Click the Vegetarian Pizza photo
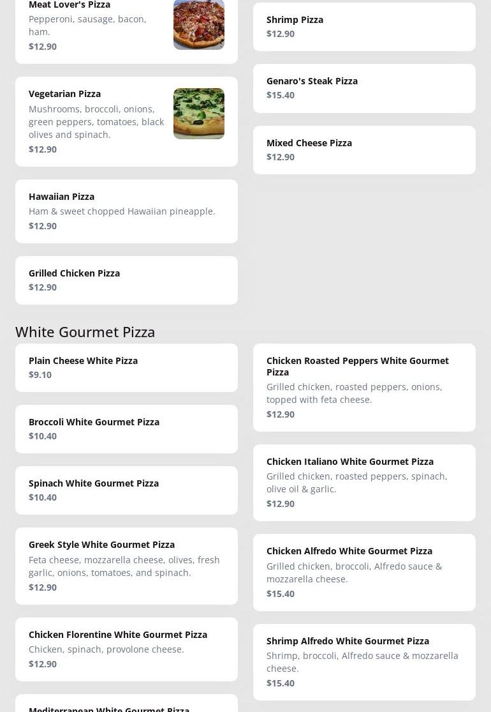This screenshot has height=712, width=491. pyautogui.click(x=198, y=114)
